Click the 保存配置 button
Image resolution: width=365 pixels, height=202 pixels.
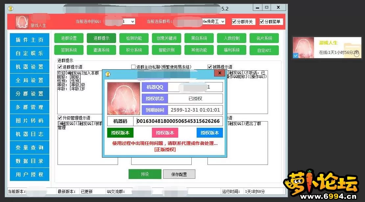point(179,174)
